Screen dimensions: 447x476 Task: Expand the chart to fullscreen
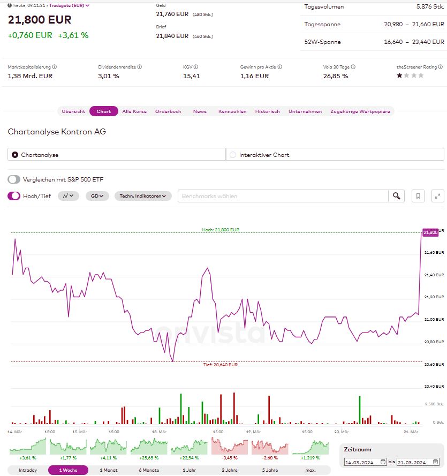point(437,196)
